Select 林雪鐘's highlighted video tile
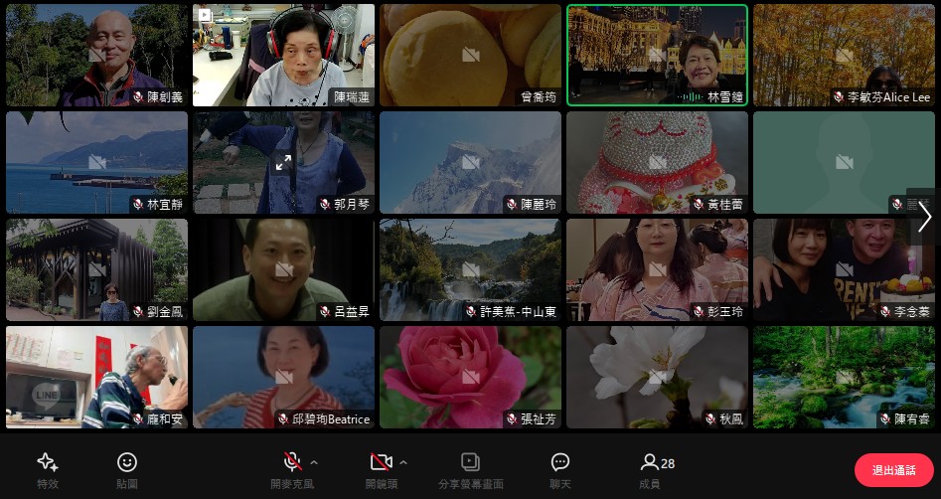Image resolution: width=941 pixels, height=499 pixels. pyautogui.click(x=657, y=55)
